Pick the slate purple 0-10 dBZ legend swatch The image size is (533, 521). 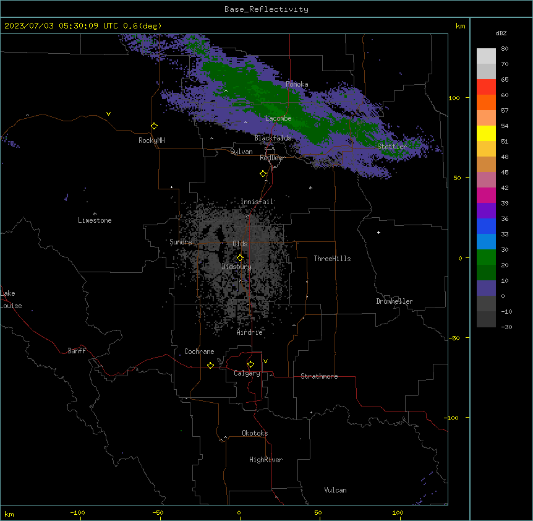pyautogui.click(x=486, y=288)
